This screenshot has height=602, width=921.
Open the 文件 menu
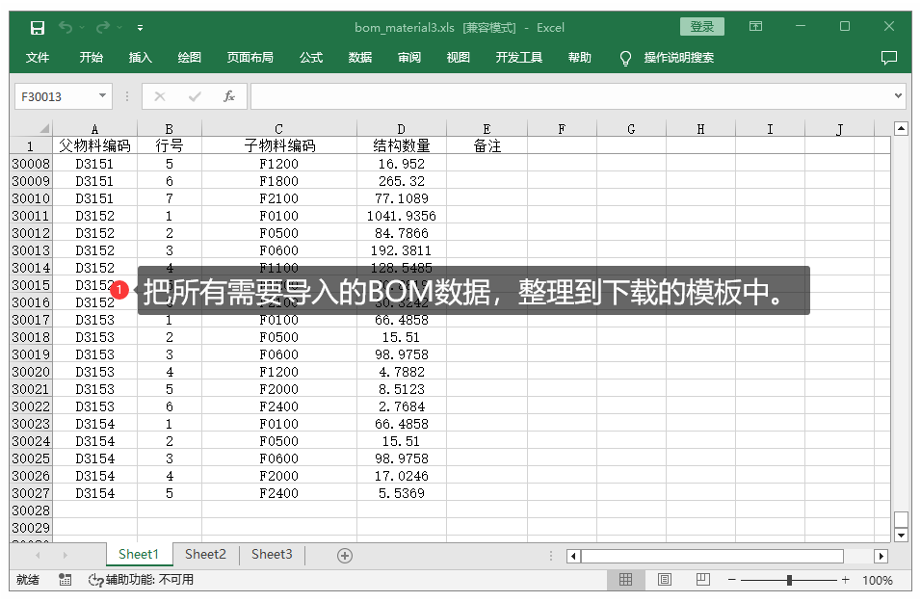(x=38, y=58)
